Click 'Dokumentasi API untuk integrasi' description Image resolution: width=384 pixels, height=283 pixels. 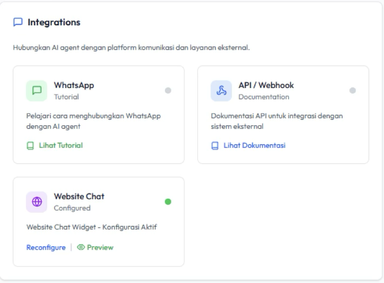pos(277,121)
